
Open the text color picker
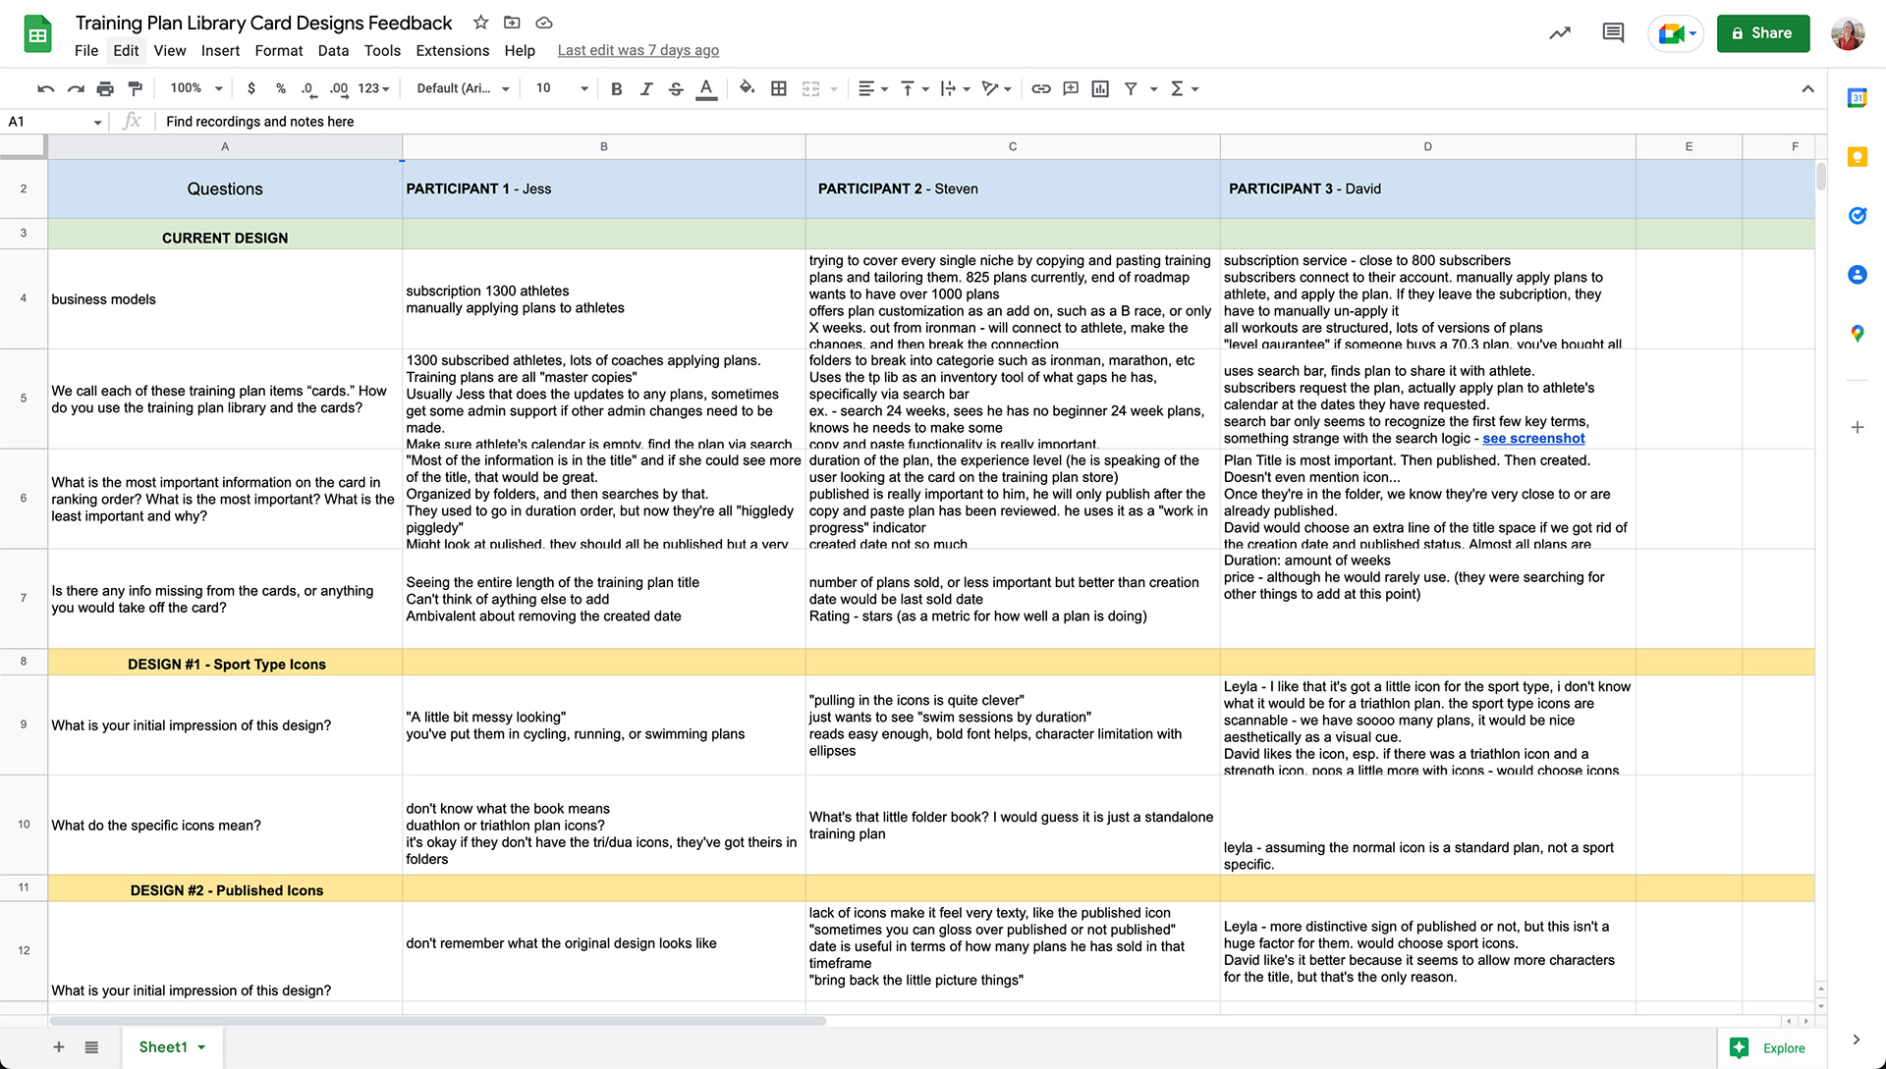pos(706,89)
